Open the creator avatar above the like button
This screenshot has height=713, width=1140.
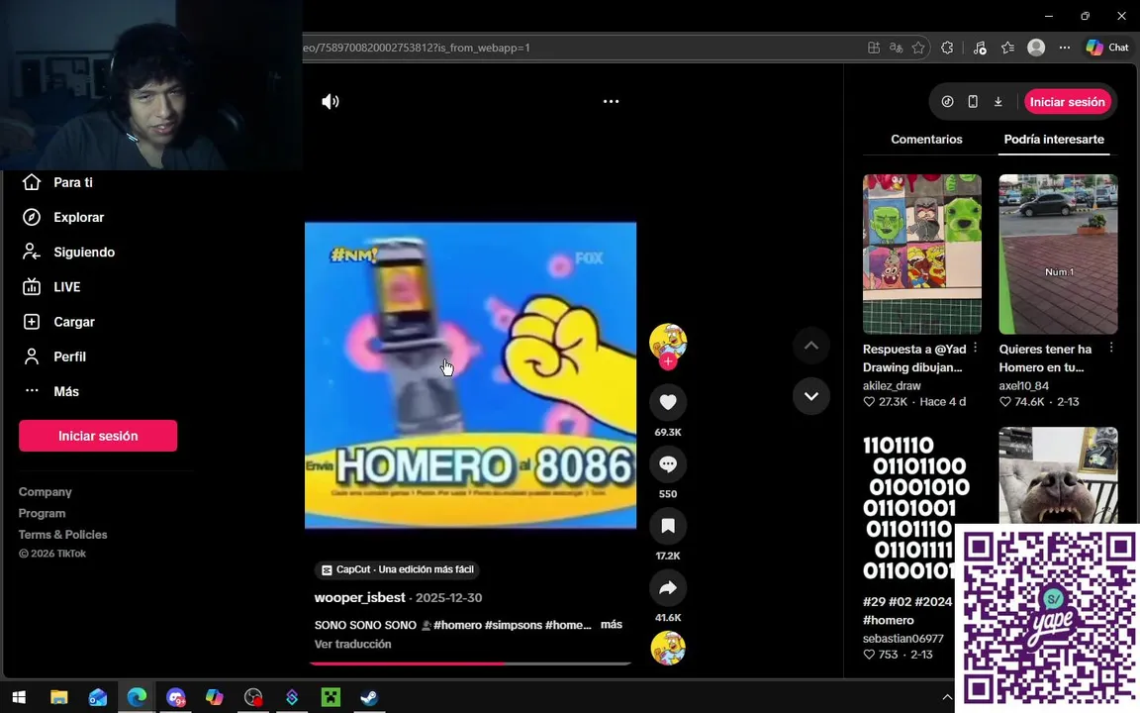click(x=667, y=342)
